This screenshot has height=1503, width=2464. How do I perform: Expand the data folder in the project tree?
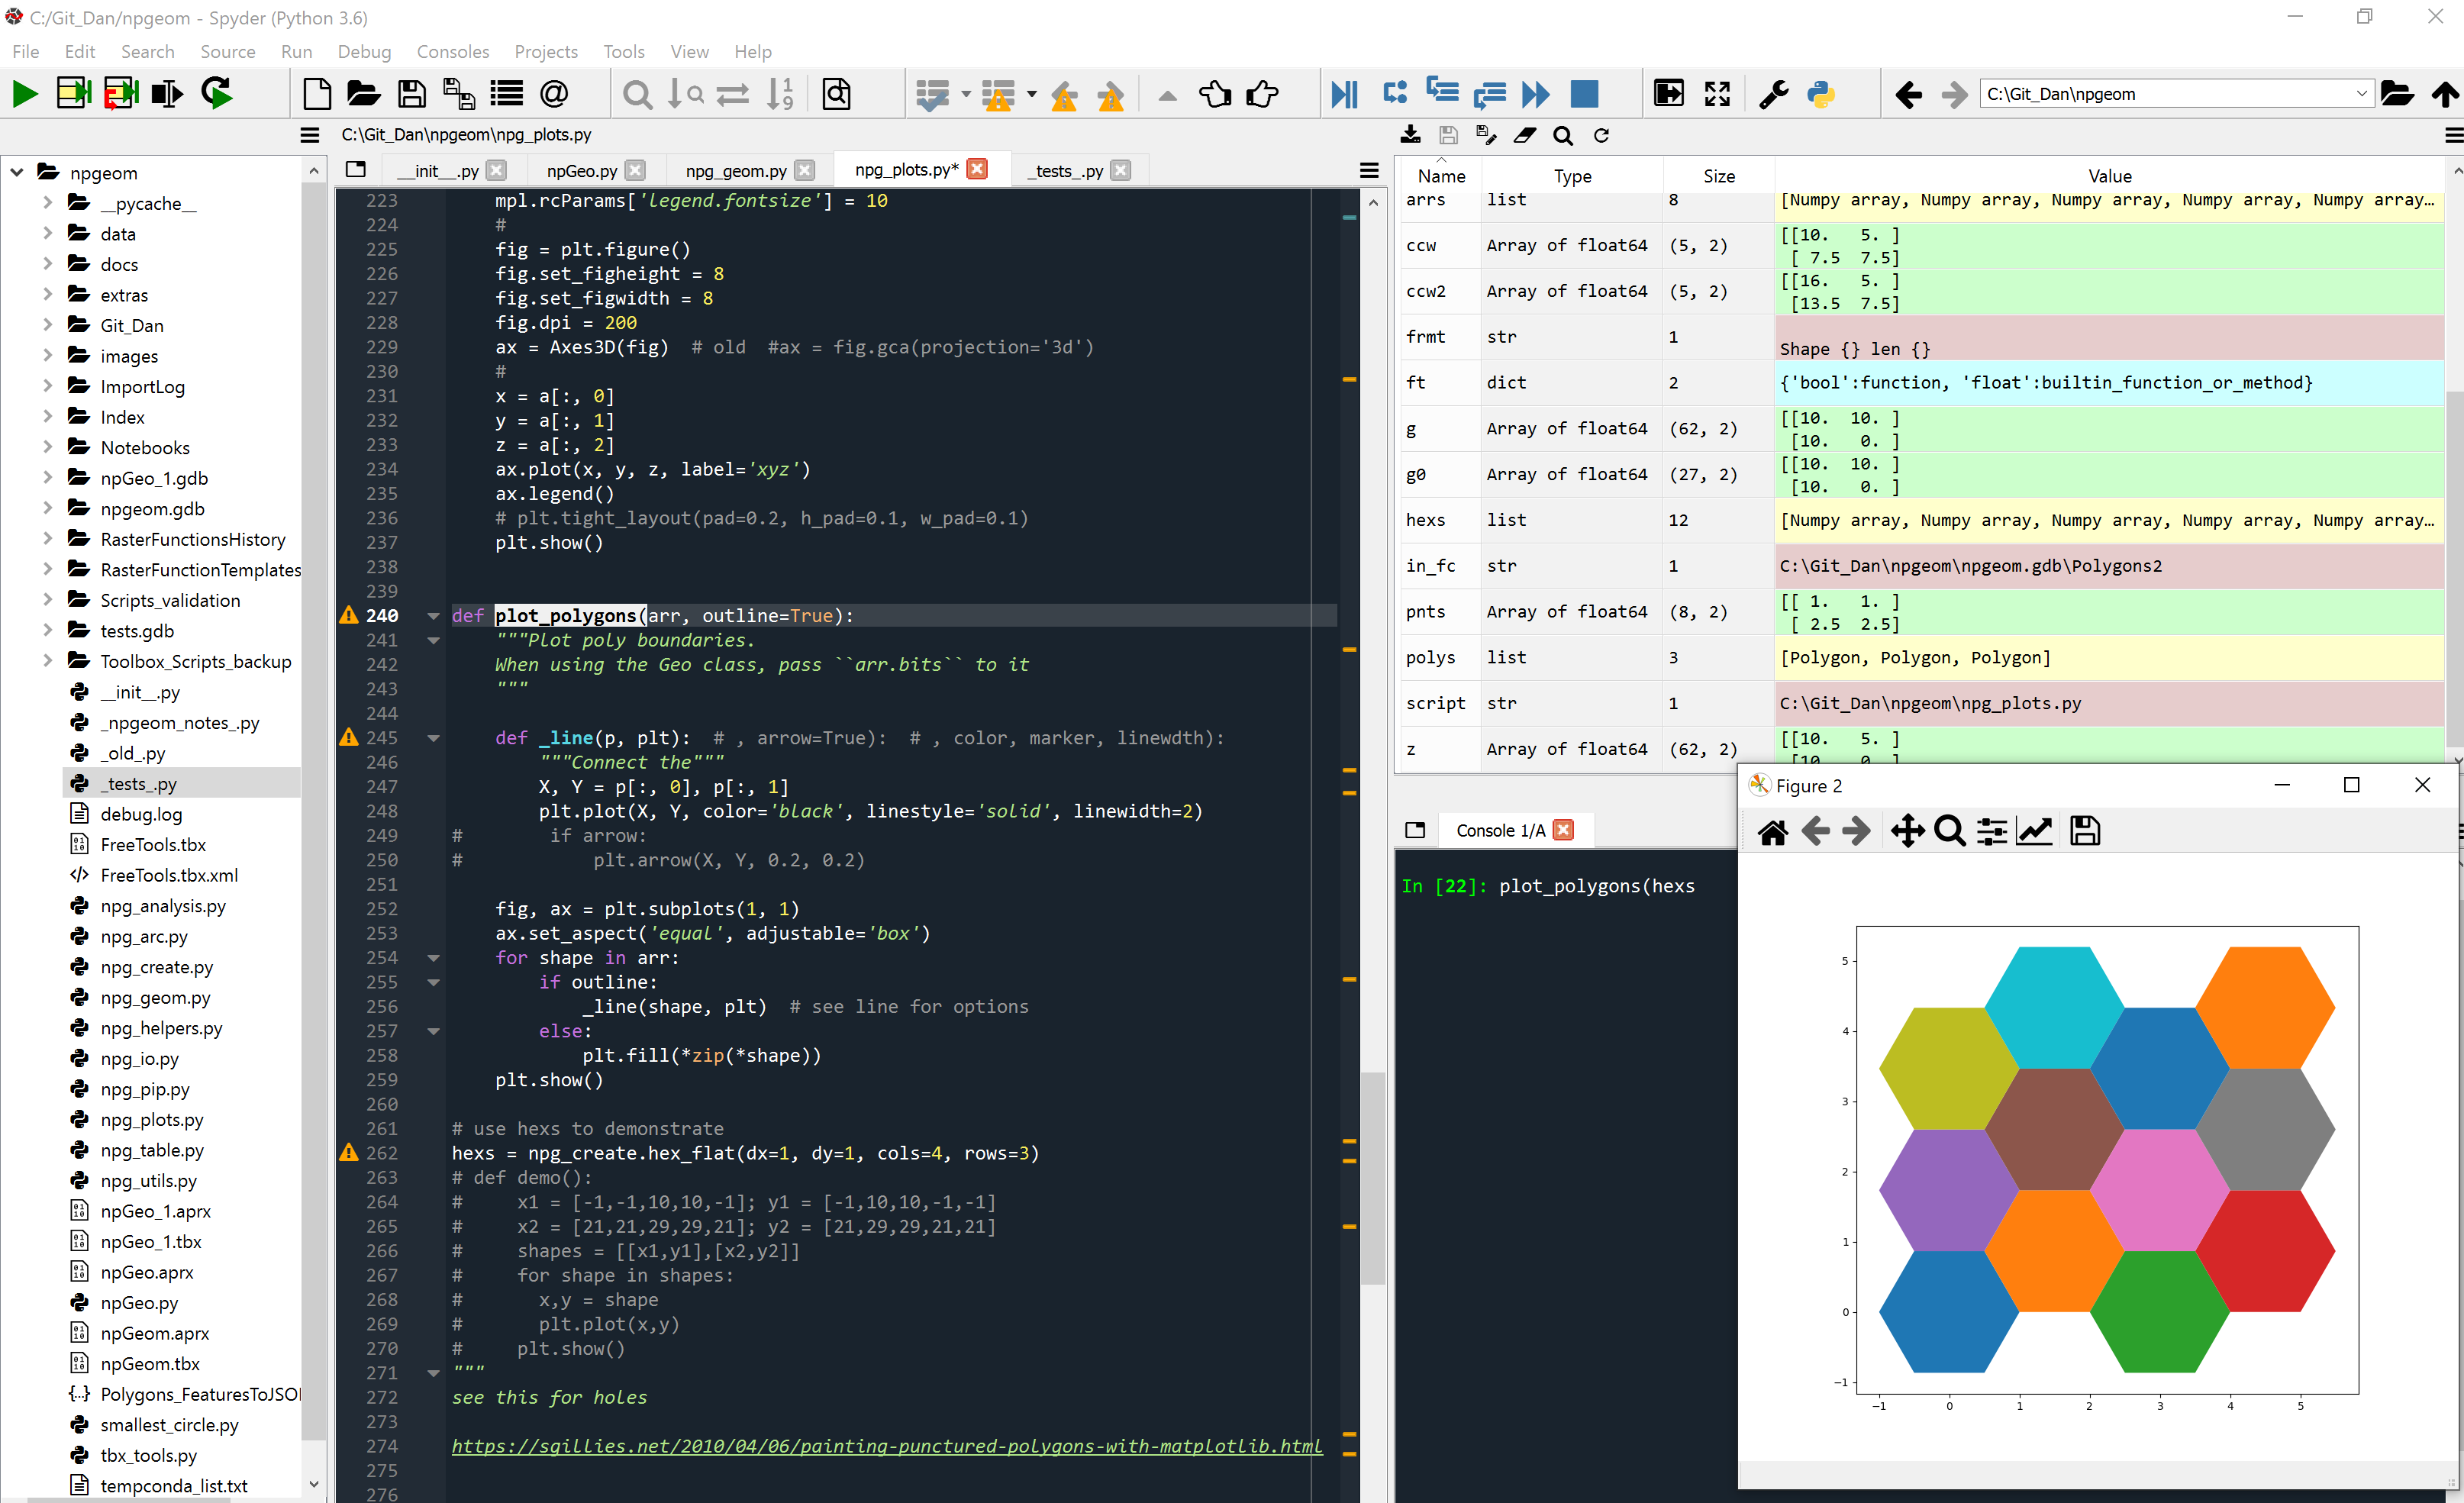tap(47, 234)
